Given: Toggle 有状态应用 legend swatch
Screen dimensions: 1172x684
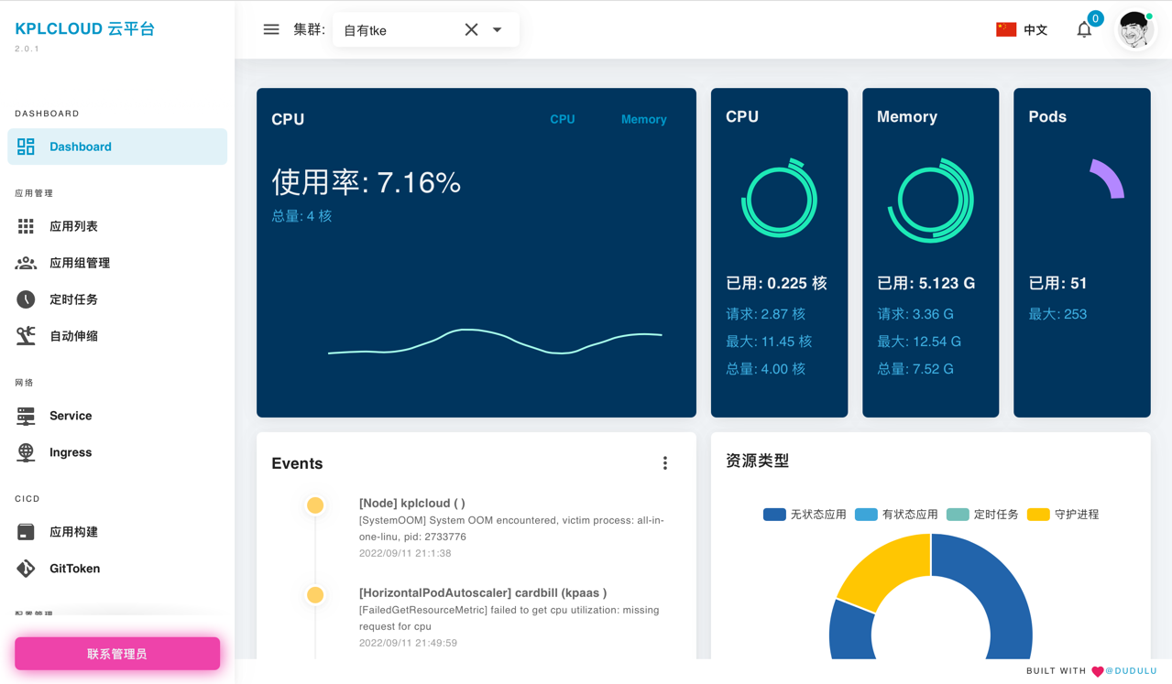Looking at the screenshot, I should 866,515.
